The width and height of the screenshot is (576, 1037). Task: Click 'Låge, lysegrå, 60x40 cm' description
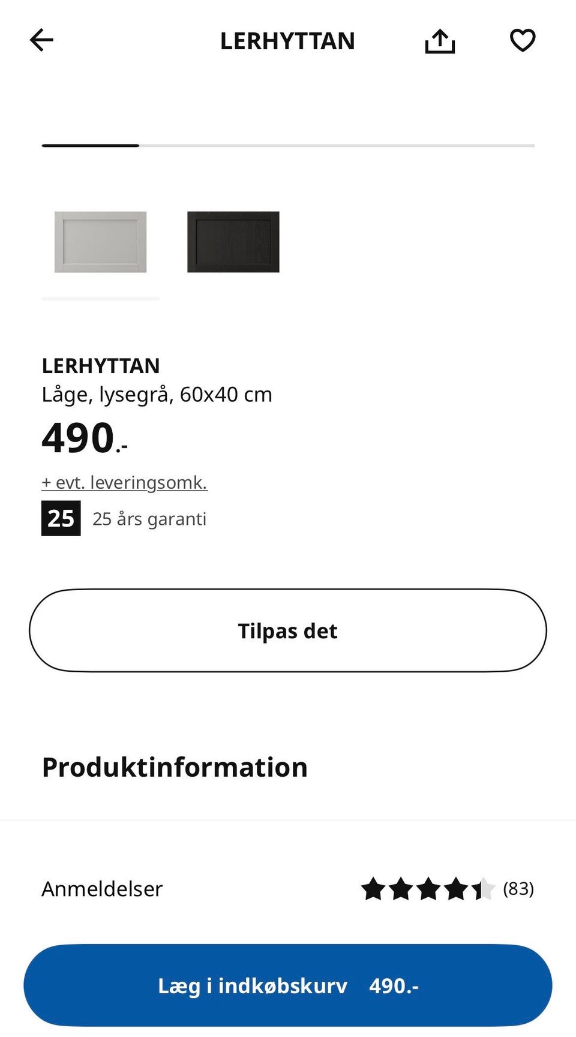click(157, 394)
